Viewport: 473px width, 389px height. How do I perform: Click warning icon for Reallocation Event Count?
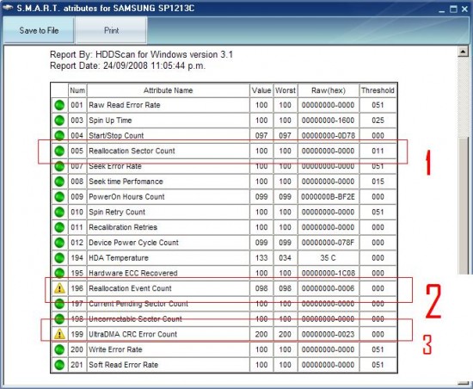tap(59, 288)
